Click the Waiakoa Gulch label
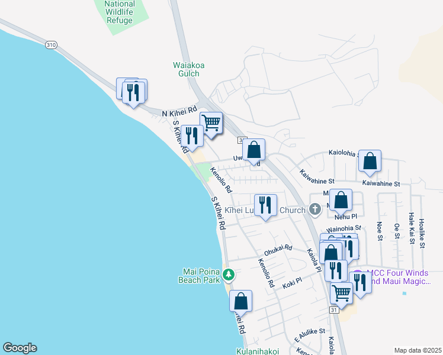Image resolution: width=443 pixels, height=355 pixels. tap(189, 69)
